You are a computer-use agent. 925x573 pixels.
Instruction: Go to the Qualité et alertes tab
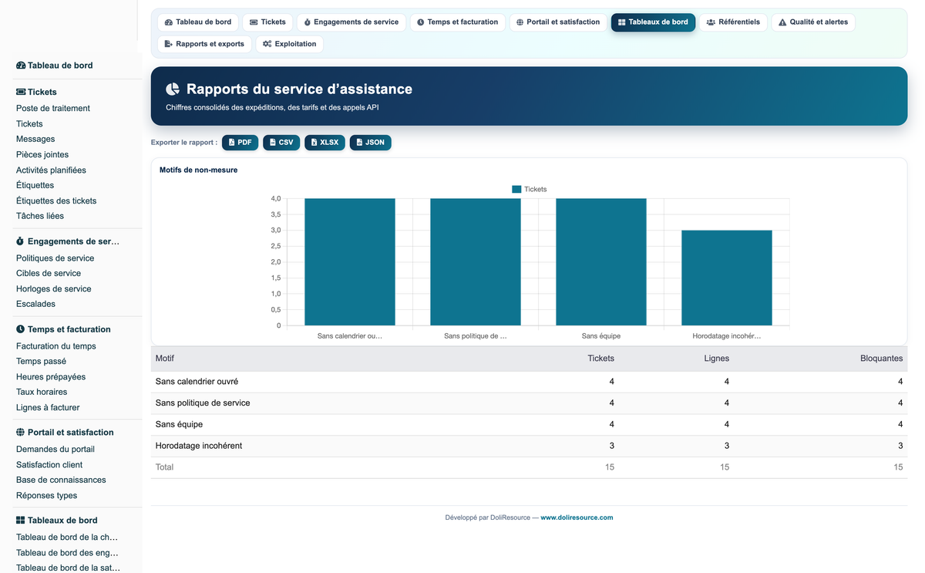pyautogui.click(x=813, y=22)
